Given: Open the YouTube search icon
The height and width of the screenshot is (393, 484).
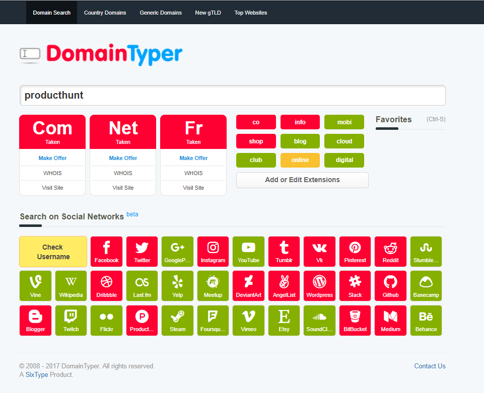Looking at the screenshot, I should [248, 251].
